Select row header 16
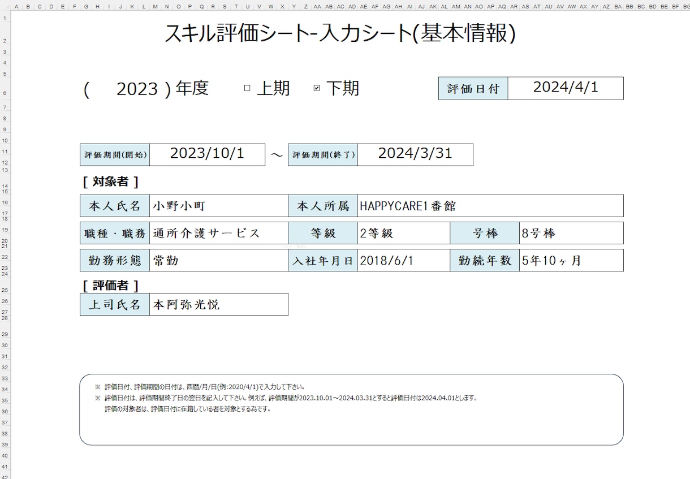This screenshot has width=690, height=479. 5,202
